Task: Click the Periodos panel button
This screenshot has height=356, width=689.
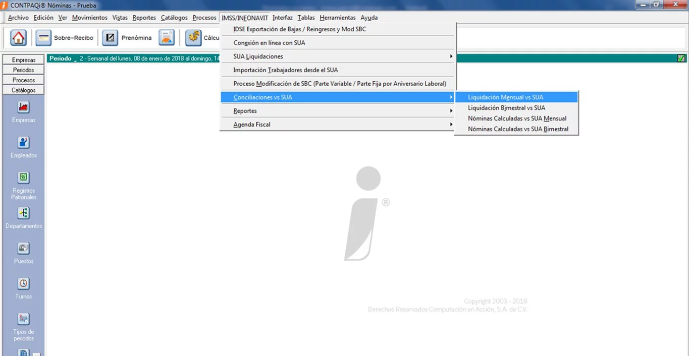Action: [x=24, y=70]
